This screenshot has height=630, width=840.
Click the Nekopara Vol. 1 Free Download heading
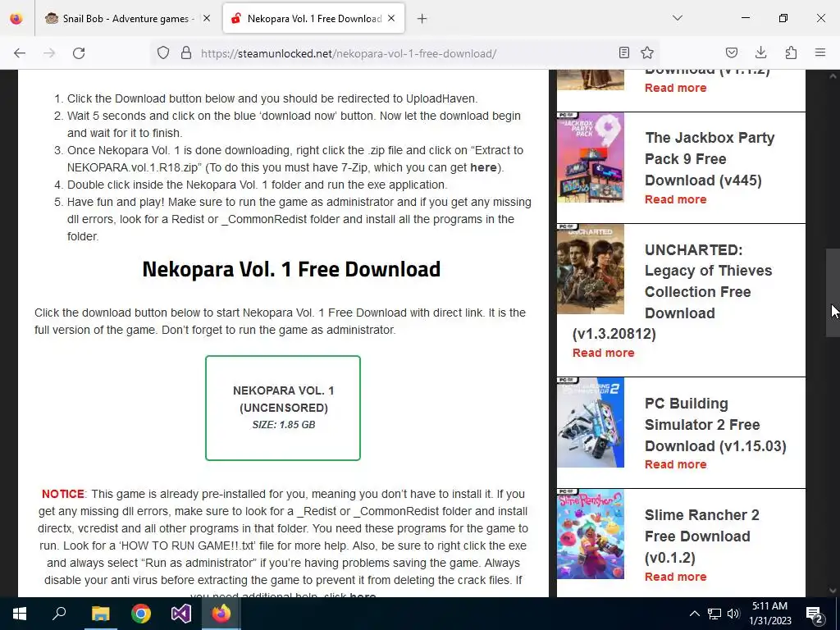(x=291, y=269)
